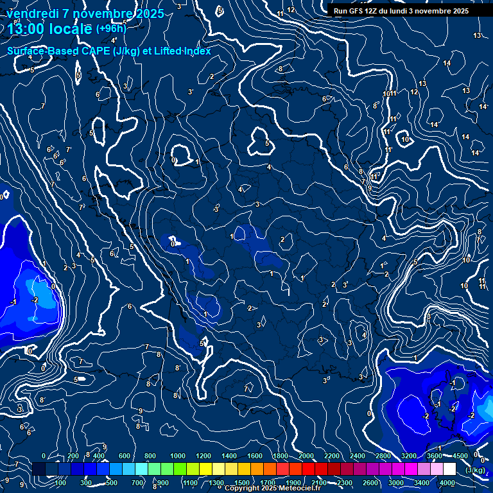Screen dimensions: 493x493
Task: Click the '(+96h)' forecast offset label
Action: [111, 29]
